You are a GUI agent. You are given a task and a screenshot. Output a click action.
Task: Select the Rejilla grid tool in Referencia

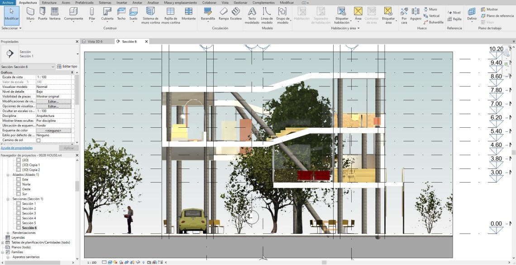pos(454,19)
